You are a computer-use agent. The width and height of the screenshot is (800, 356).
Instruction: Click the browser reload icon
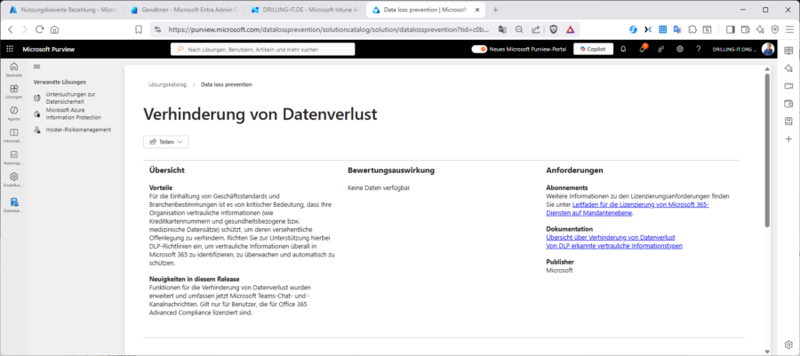coord(39,29)
